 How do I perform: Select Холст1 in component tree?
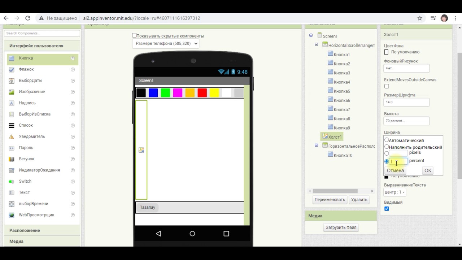point(335,137)
